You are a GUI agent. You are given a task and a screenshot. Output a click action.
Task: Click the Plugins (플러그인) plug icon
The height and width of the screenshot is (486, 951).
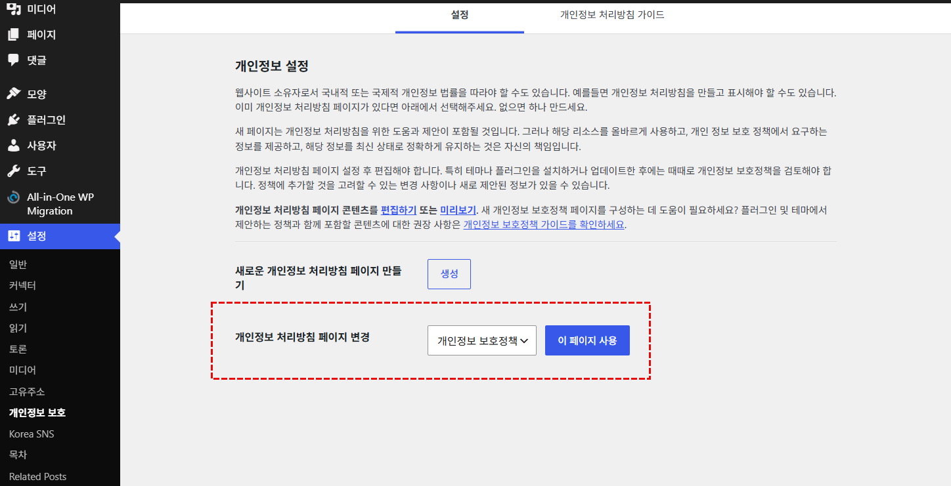[x=13, y=120]
